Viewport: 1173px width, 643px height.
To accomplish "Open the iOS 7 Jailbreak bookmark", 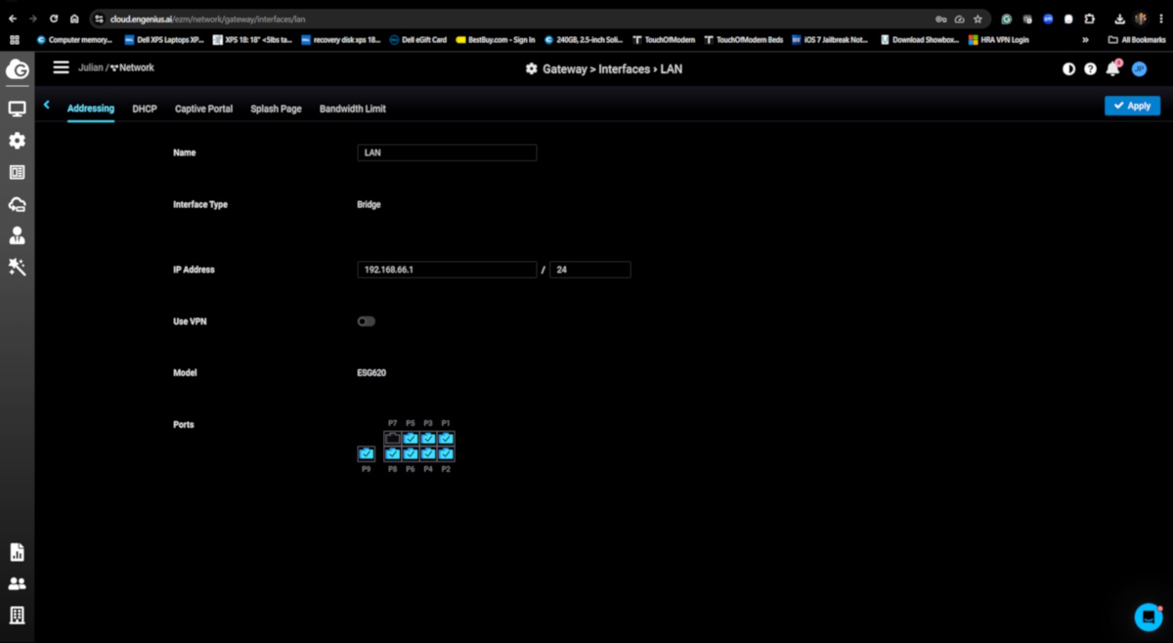I will point(829,40).
